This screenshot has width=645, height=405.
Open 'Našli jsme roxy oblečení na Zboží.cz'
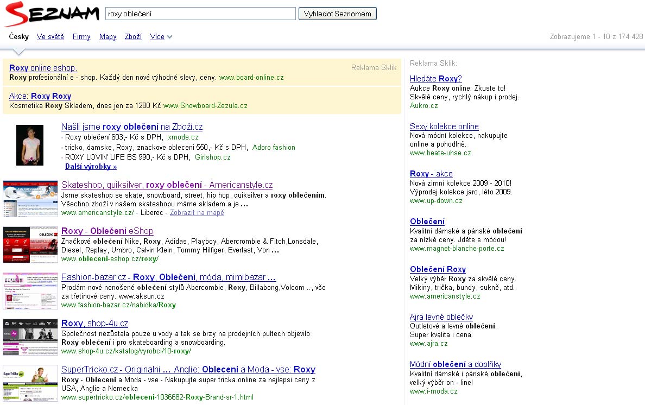pos(132,126)
